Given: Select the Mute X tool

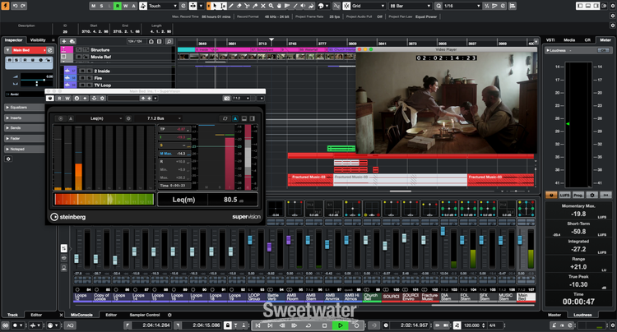Looking at the screenshot, I should [x=263, y=6].
